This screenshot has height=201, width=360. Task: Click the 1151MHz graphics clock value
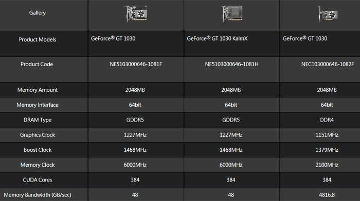pyautogui.click(x=327, y=135)
